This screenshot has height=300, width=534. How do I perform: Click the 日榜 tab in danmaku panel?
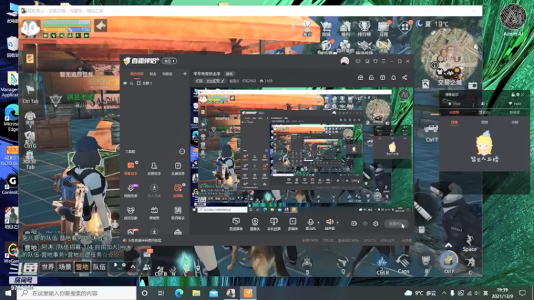[x=455, y=122]
